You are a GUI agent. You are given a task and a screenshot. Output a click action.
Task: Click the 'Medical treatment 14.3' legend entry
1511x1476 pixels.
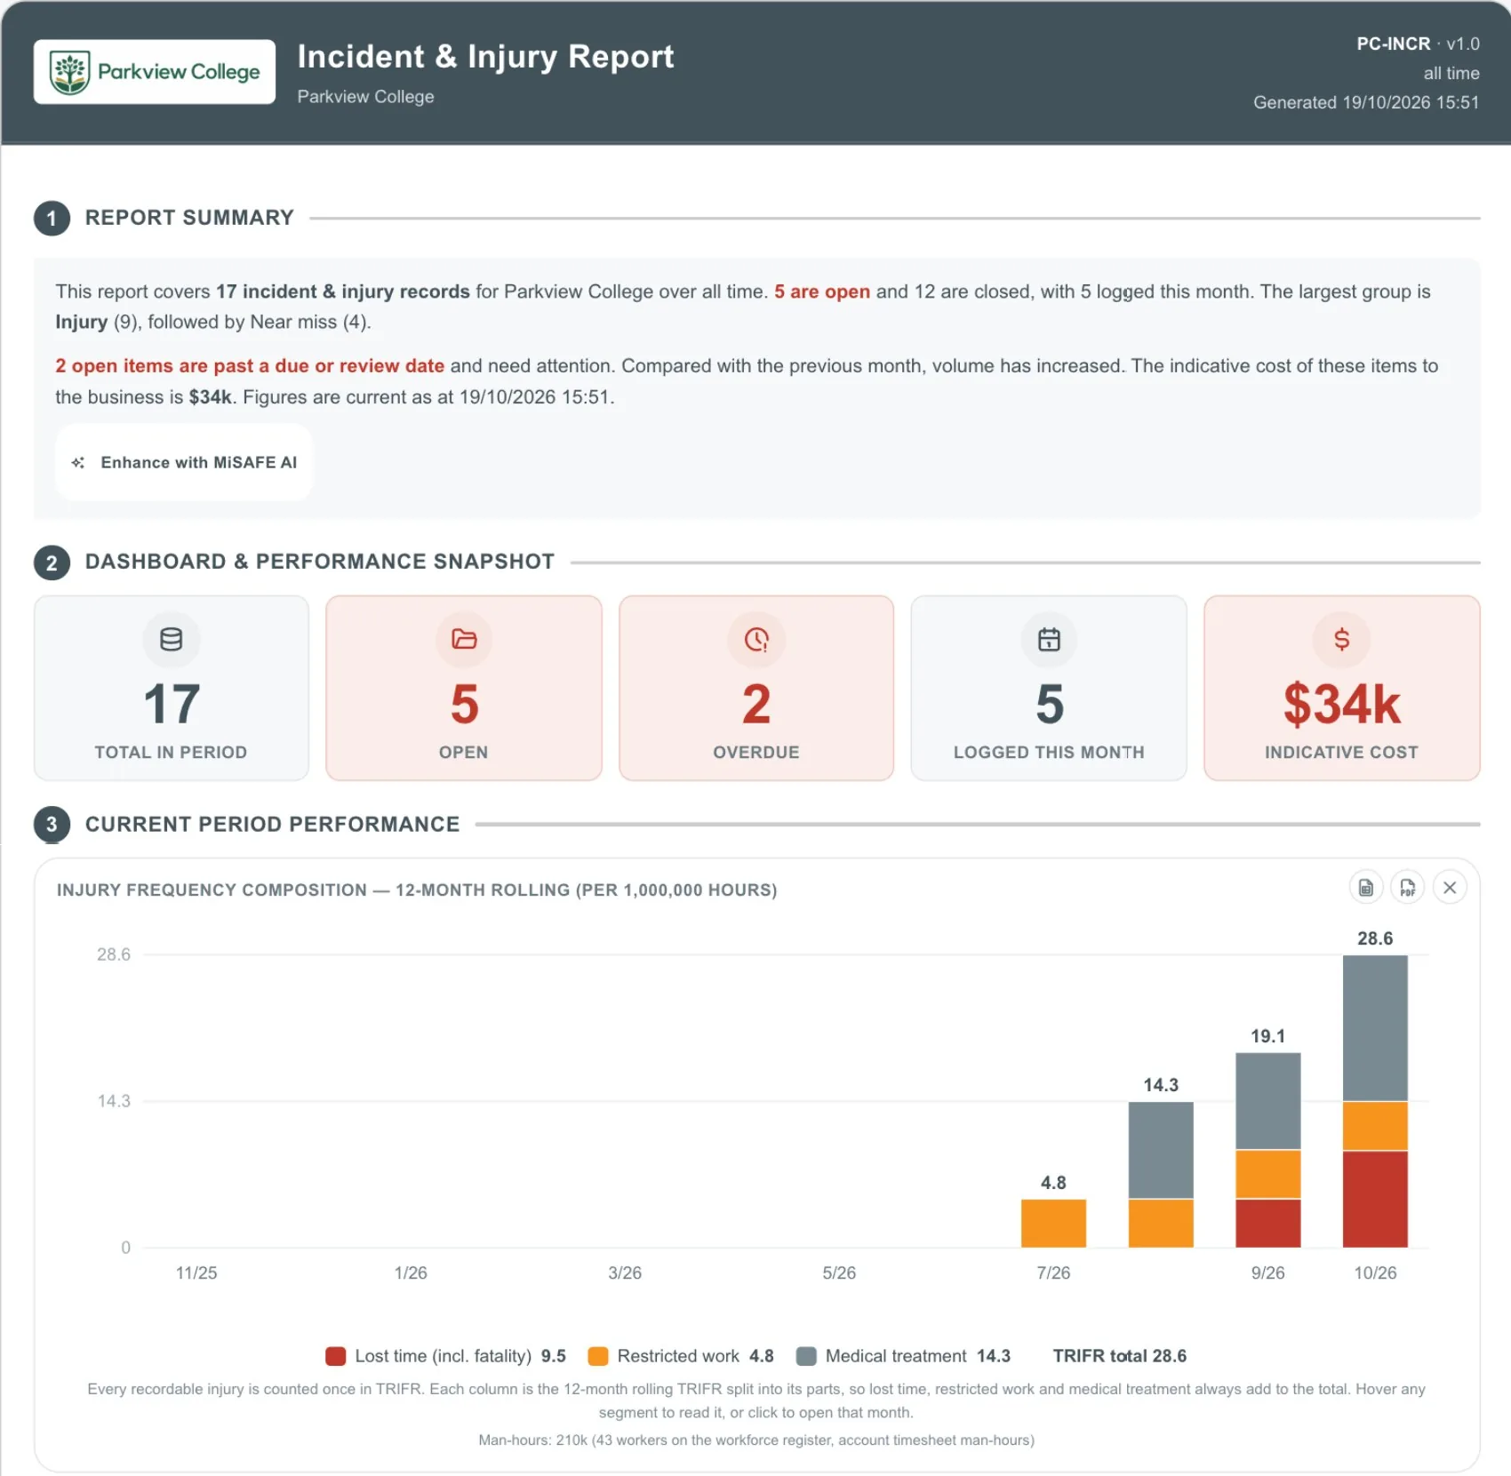click(x=904, y=1356)
